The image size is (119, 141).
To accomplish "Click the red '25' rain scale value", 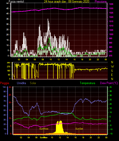I will click(10, 95).
